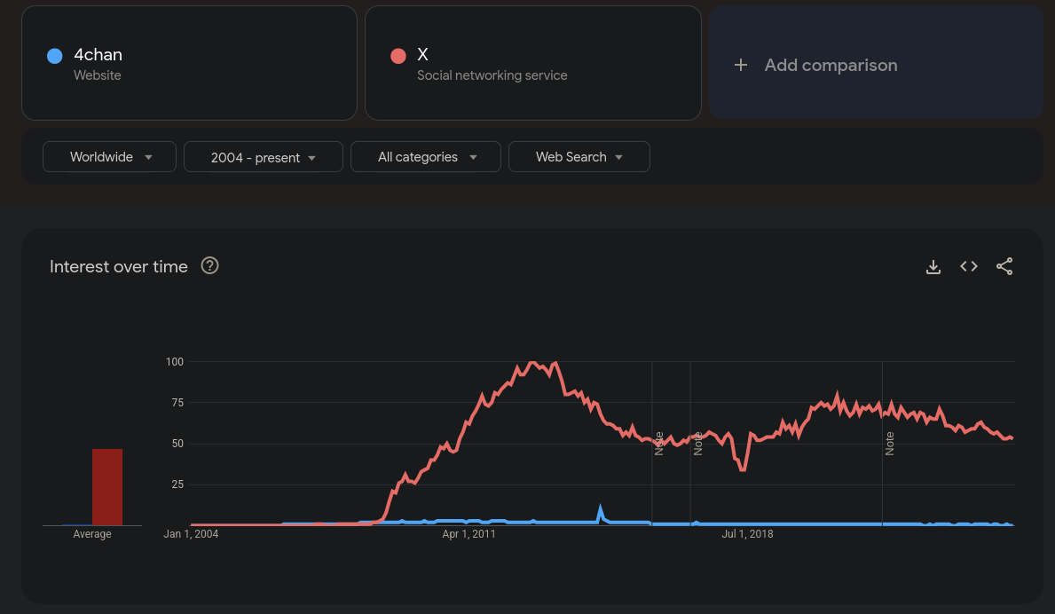Edit the X social networking term card

click(x=533, y=63)
